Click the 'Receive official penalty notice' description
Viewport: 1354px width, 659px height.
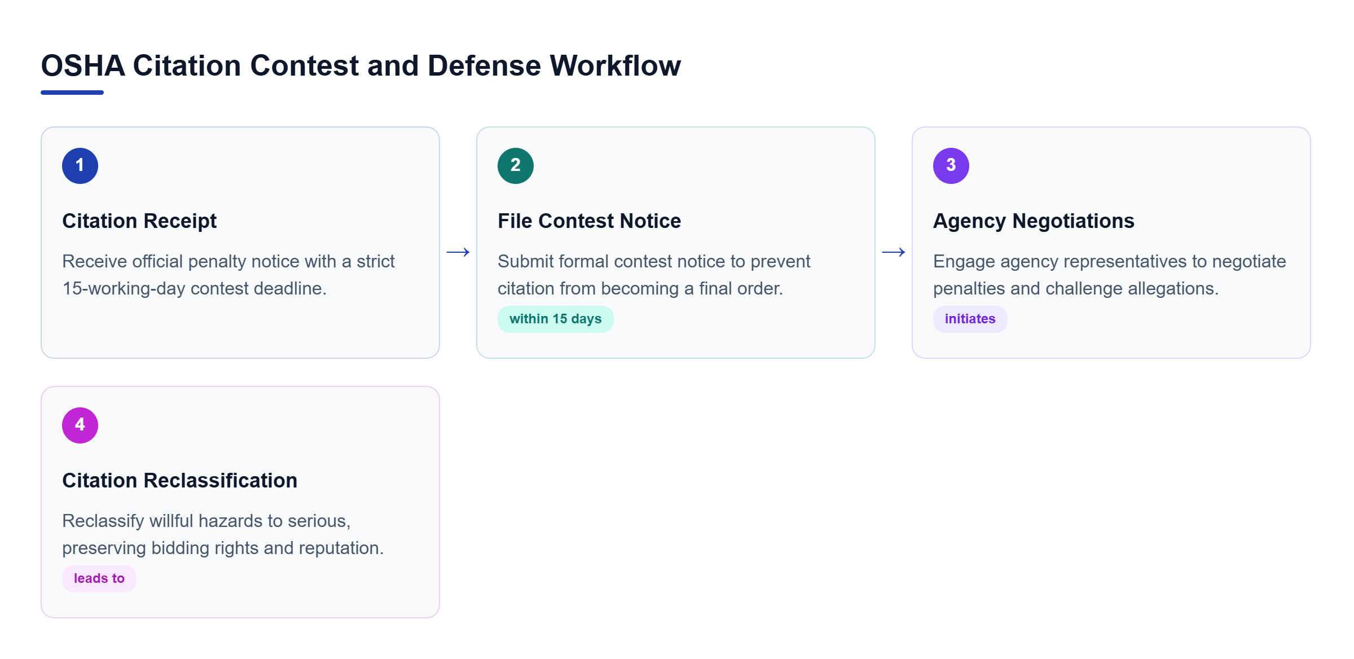(x=228, y=275)
